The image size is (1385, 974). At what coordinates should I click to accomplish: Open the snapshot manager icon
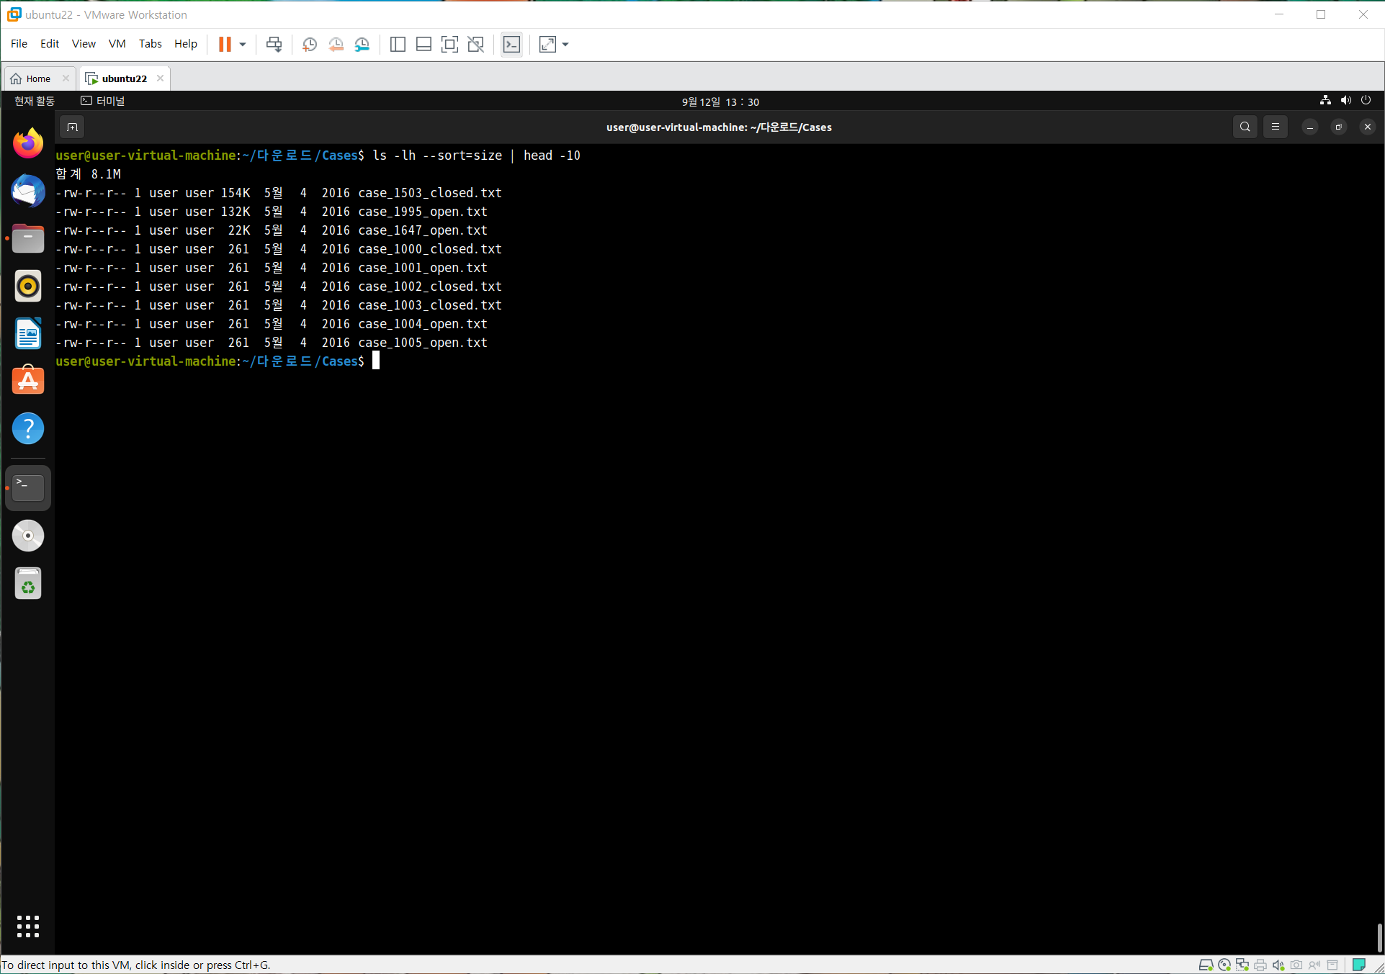click(x=362, y=45)
